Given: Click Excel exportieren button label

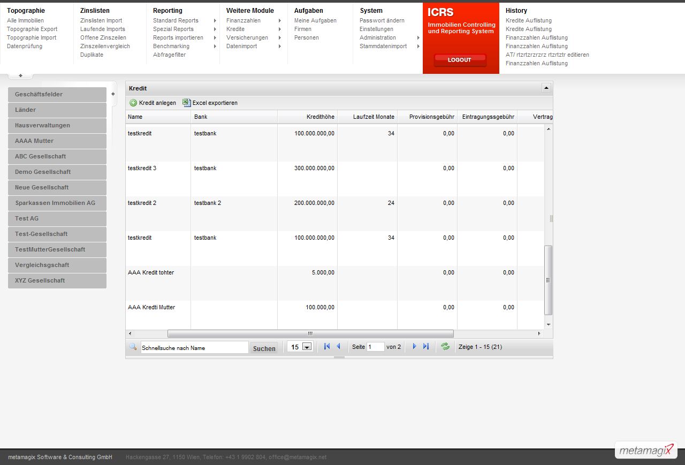Looking at the screenshot, I should pyautogui.click(x=215, y=103).
